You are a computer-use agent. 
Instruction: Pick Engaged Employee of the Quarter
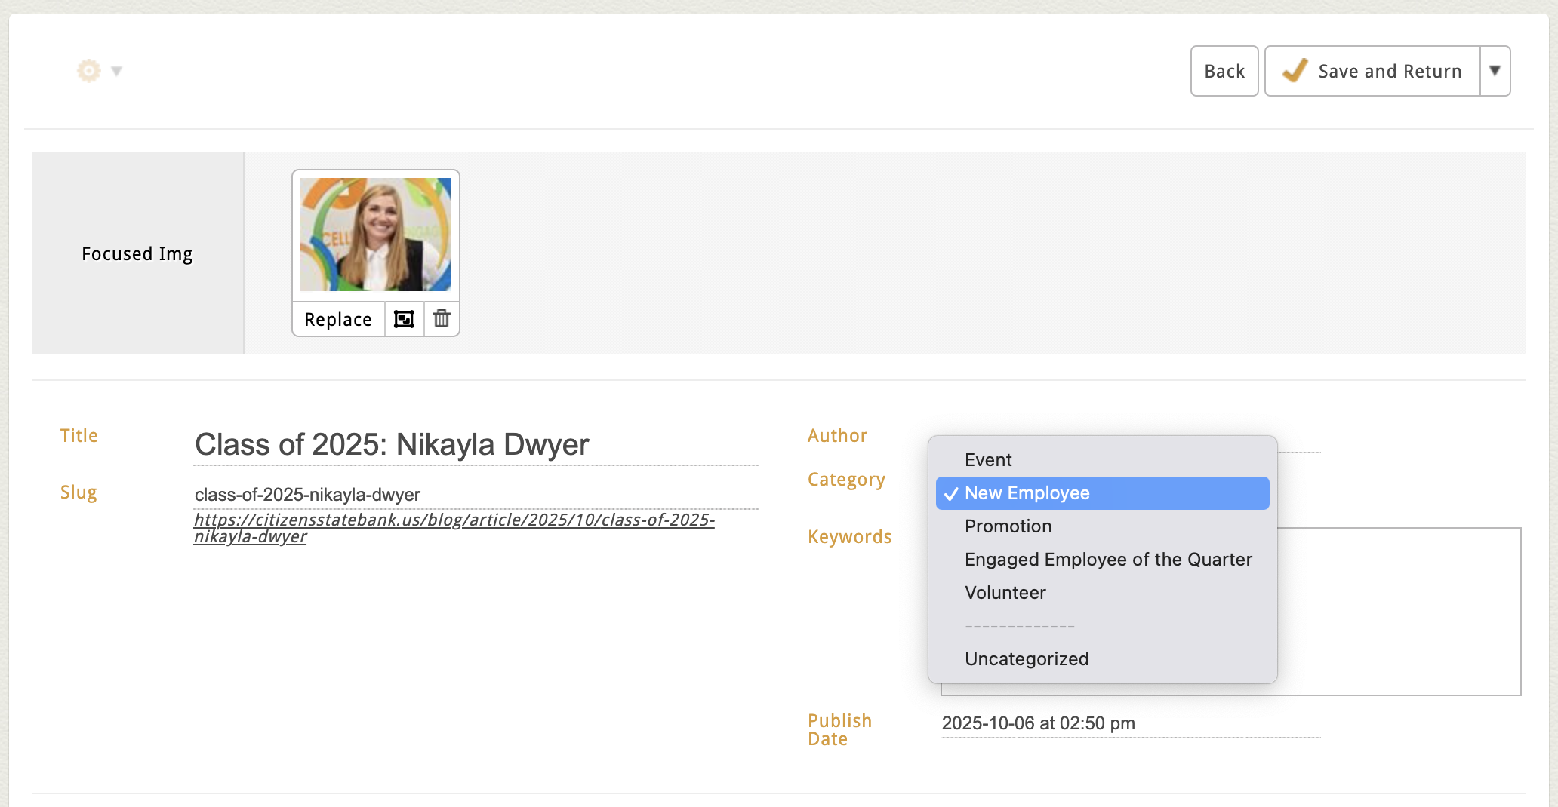[x=1107, y=560]
